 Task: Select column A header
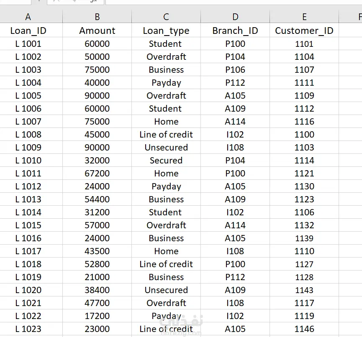point(28,17)
